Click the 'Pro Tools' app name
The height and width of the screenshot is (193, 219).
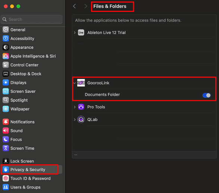tap(96, 107)
